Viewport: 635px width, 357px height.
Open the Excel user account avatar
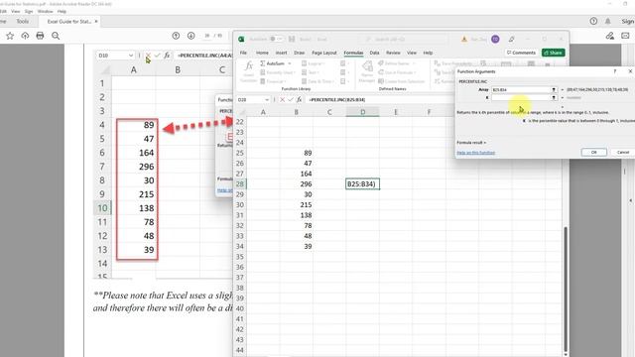[495, 39]
